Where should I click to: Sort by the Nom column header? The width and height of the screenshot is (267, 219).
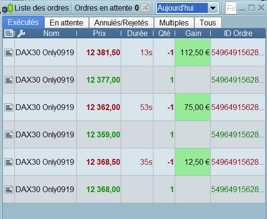[x=51, y=33]
